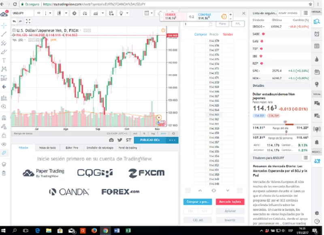The image size is (324, 235).
Task: Click the candlestick chart style icon
Action: pos(59,13)
